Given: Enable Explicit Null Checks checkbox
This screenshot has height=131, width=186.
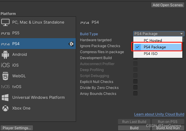Looking at the screenshot, I should (x=135, y=81).
